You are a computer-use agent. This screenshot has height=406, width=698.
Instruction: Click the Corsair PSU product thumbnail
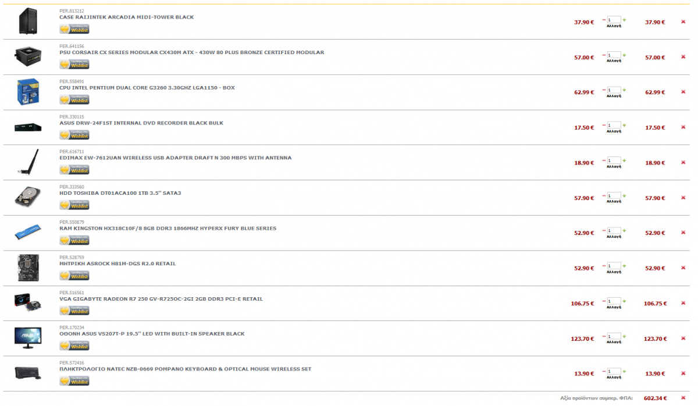tap(28, 56)
